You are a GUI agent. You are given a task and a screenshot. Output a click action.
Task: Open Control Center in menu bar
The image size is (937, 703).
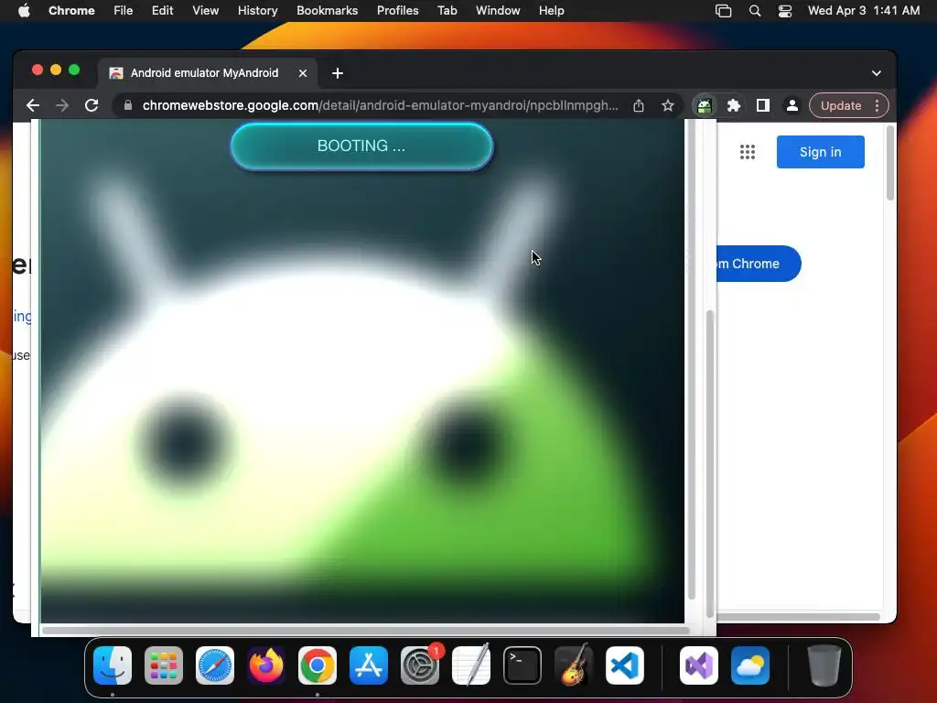784,11
